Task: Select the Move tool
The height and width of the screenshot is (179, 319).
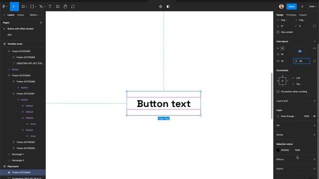Action: pyautogui.click(x=13, y=6)
